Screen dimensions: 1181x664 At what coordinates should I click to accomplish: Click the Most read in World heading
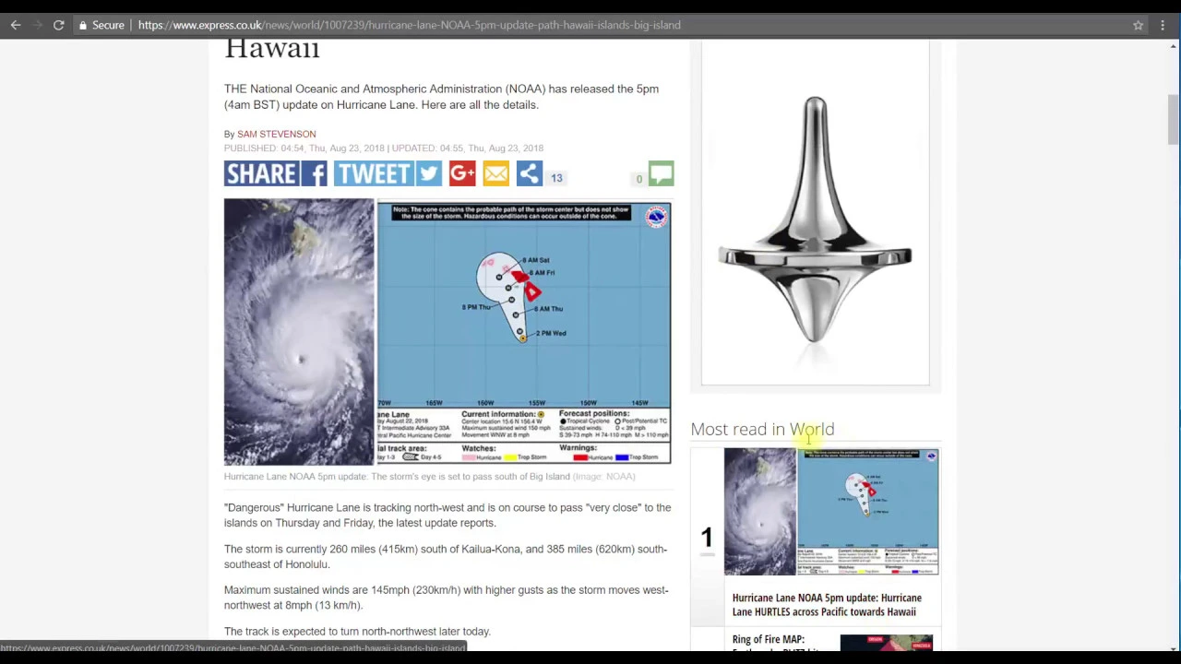click(762, 429)
